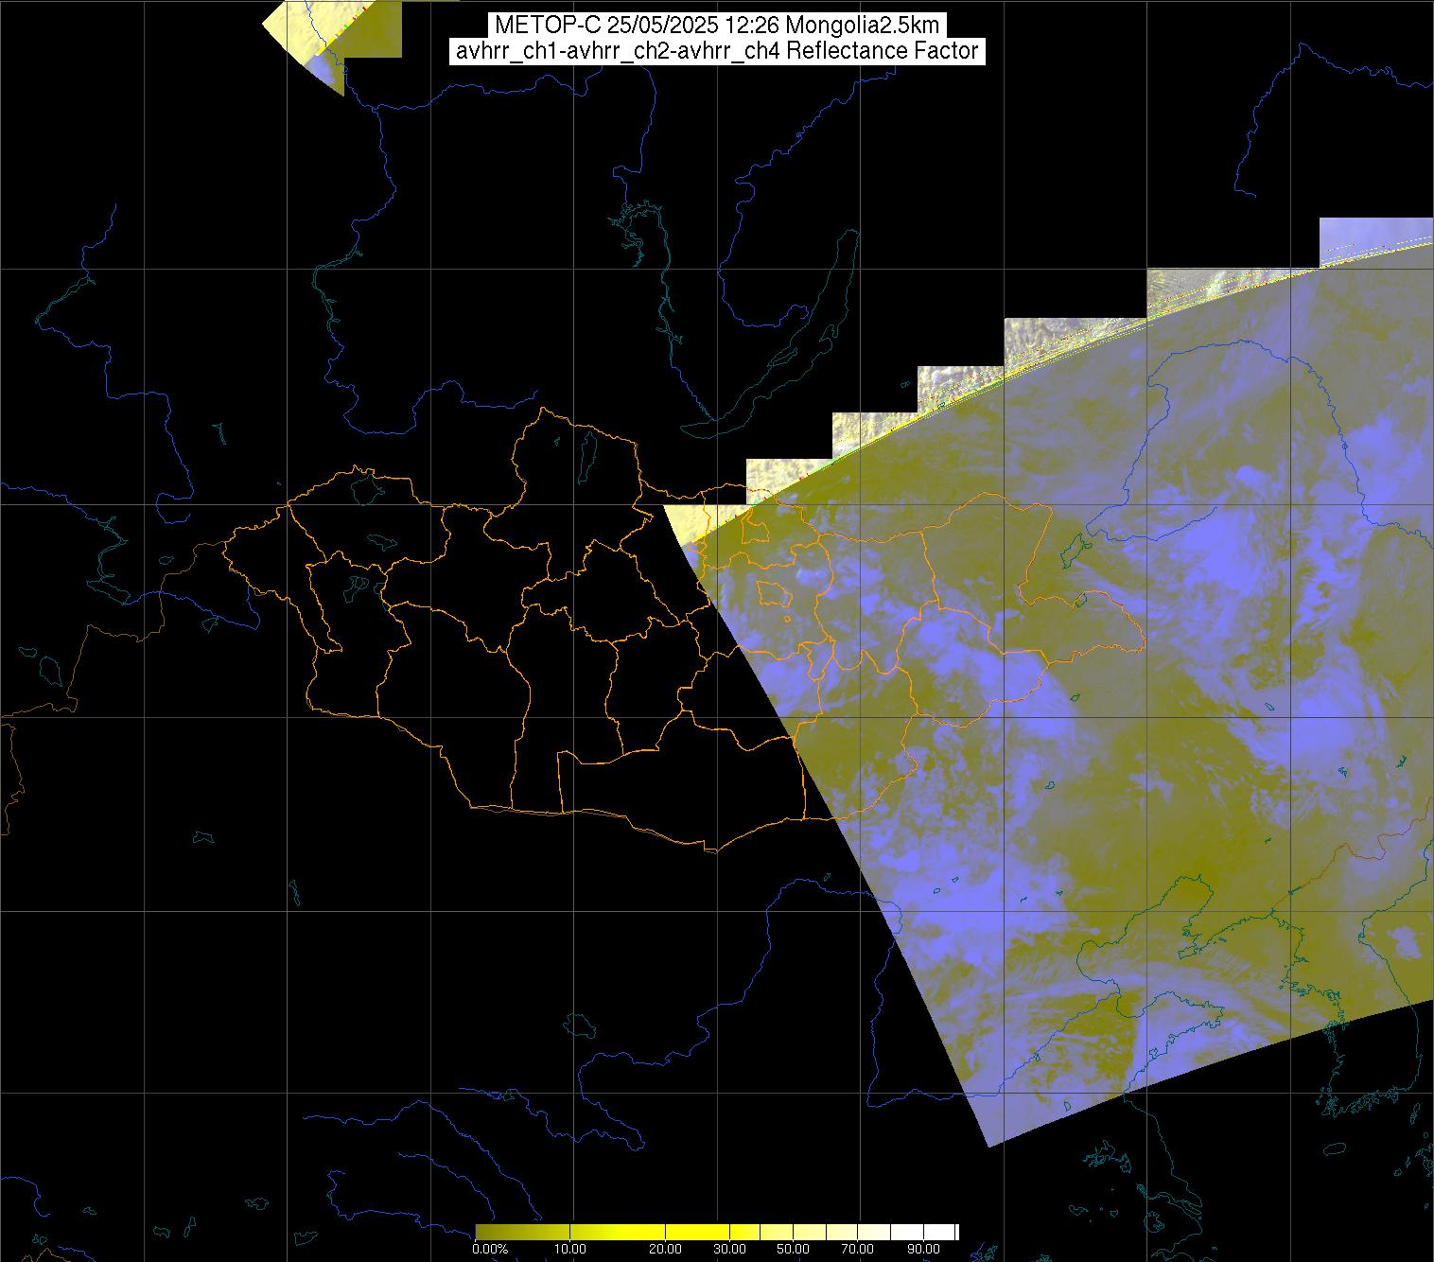Click the 10.00 label on the color scale
This screenshot has width=1434, height=1262.
click(x=570, y=1249)
